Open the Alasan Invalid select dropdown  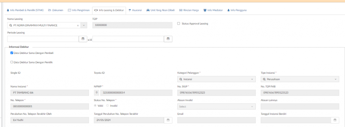point(216,106)
